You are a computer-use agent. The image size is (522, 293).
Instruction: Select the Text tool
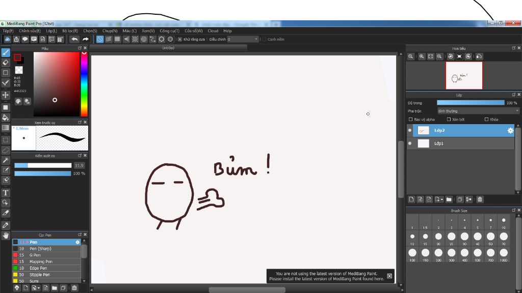coord(6,193)
